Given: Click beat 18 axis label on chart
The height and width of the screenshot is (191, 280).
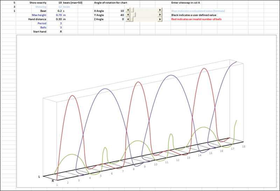Looking at the screenshot, I should [x=243, y=146].
